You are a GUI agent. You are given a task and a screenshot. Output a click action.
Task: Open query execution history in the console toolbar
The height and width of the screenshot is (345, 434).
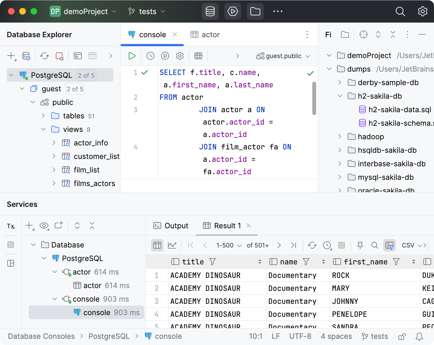coord(150,56)
